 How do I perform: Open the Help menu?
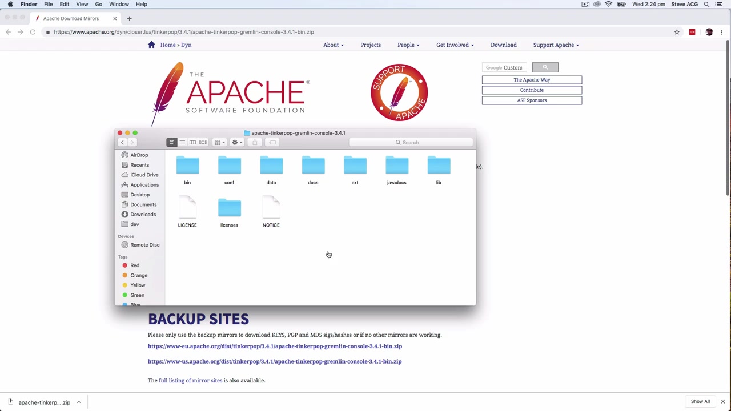pyautogui.click(x=142, y=4)
